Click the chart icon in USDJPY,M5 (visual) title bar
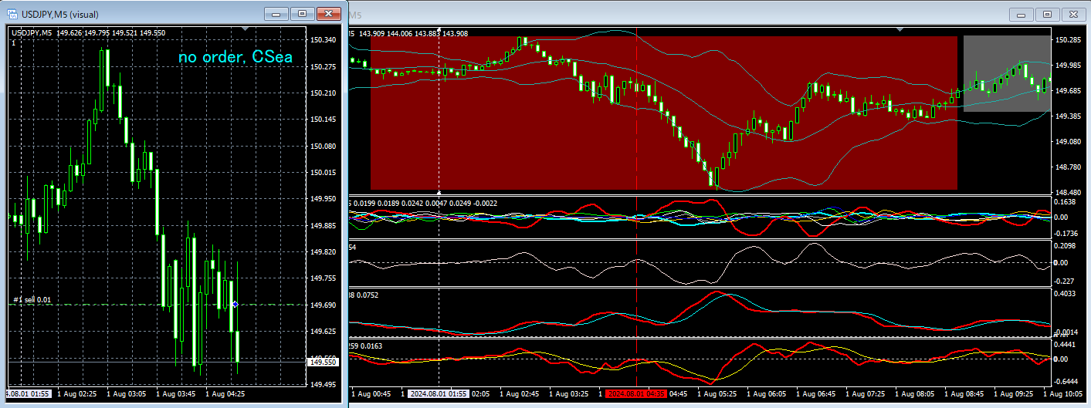Image resolution: width=1091 pixels, height=408 pixels. [12, 14]
